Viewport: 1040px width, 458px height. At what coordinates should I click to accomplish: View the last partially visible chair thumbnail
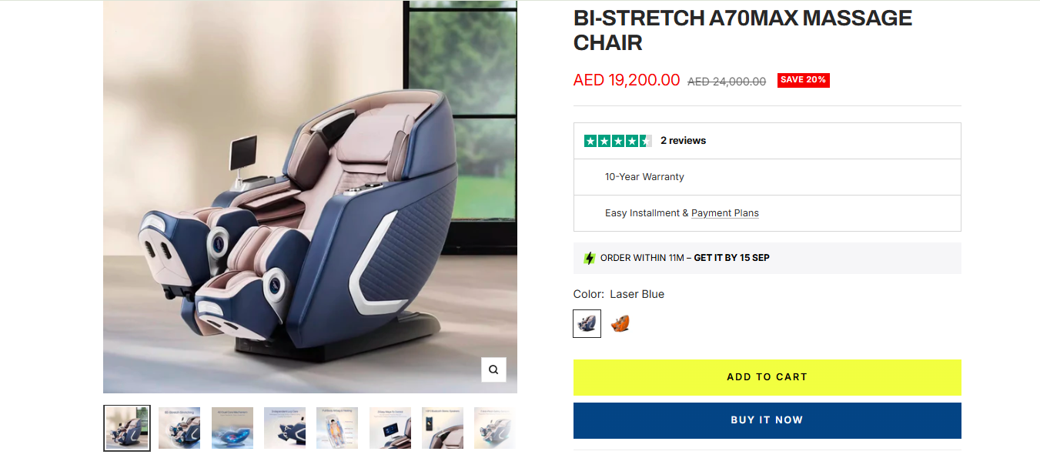(495, 428)
